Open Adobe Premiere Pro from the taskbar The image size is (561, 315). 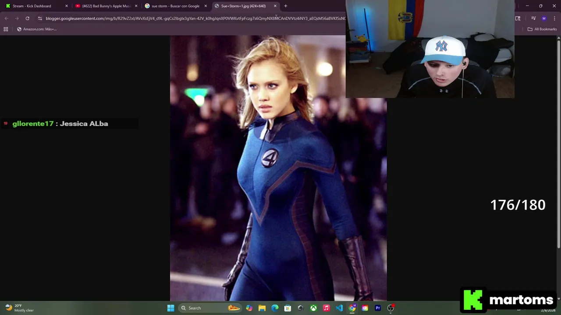pos(378,308)
